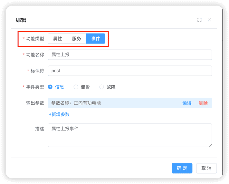This screenshot has width=229, height=184.
Task: Click the 描述 textarea
Action: (x=130, y=135)
